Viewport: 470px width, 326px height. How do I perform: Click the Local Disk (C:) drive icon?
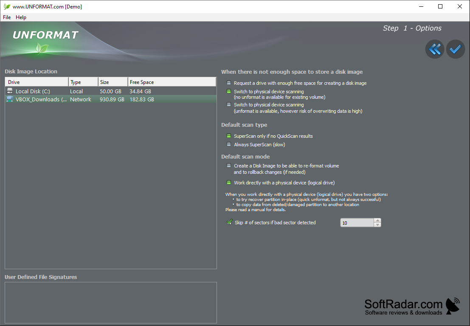[x=10, y=91]
